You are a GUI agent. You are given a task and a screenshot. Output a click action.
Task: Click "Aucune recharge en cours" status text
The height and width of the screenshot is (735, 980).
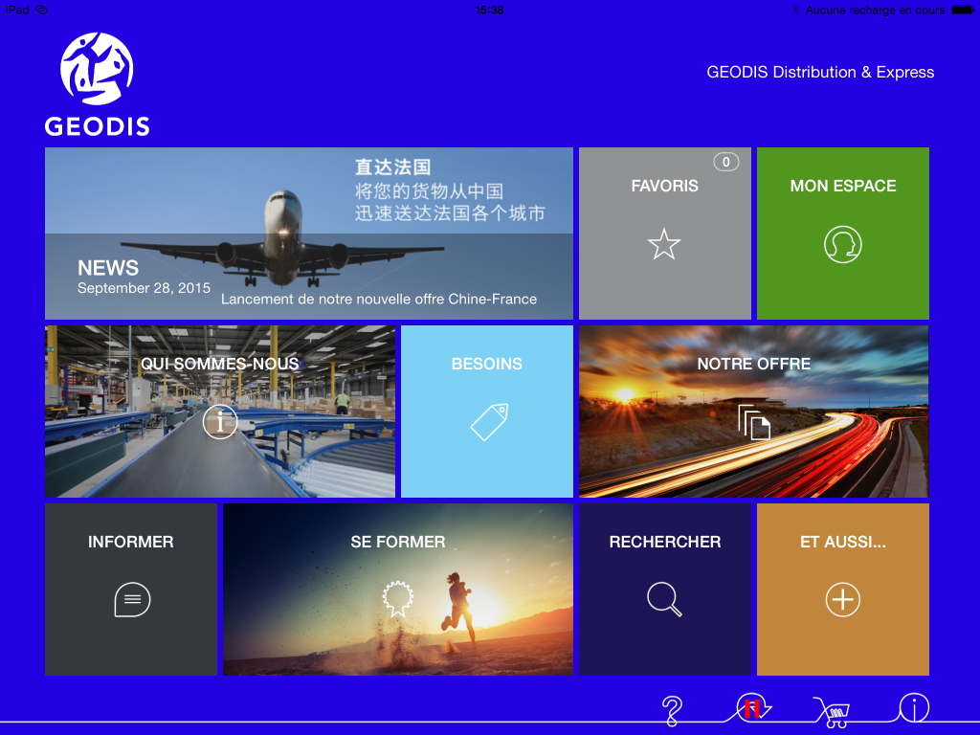[x=875, y=10]
